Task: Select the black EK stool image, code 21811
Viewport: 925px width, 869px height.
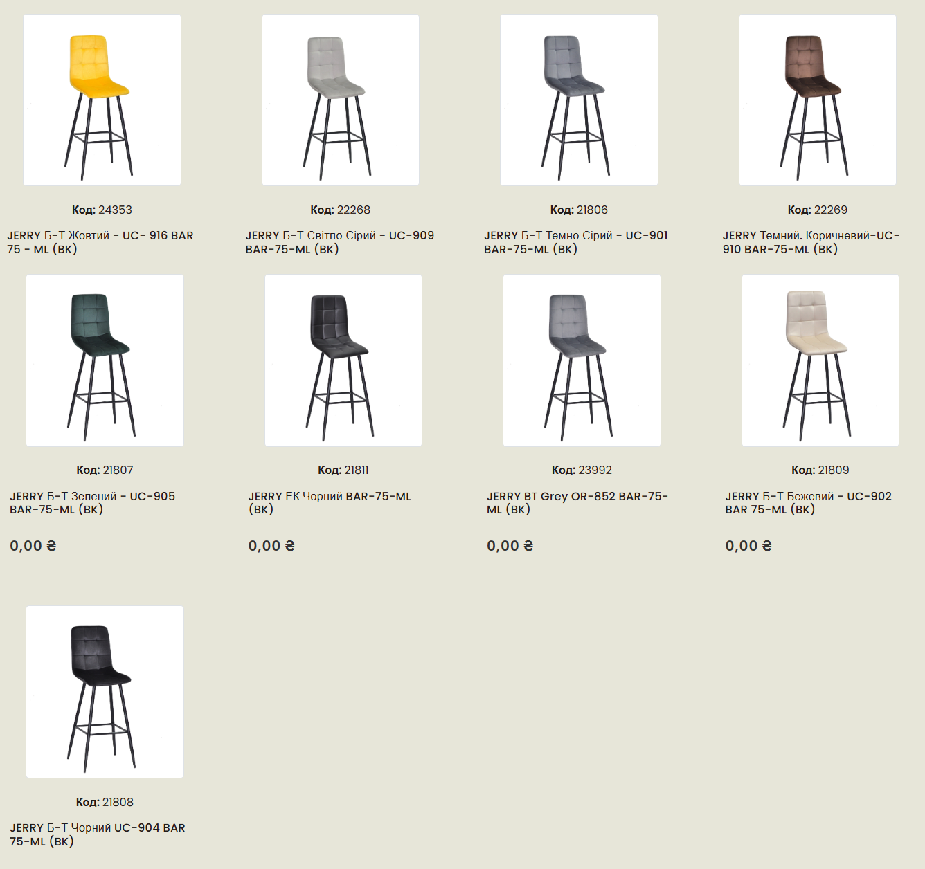Action: (343, 360)
